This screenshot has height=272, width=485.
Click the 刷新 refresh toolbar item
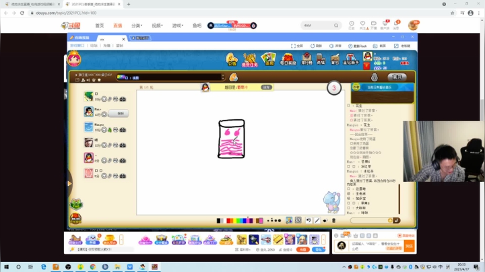click(316, 46)
